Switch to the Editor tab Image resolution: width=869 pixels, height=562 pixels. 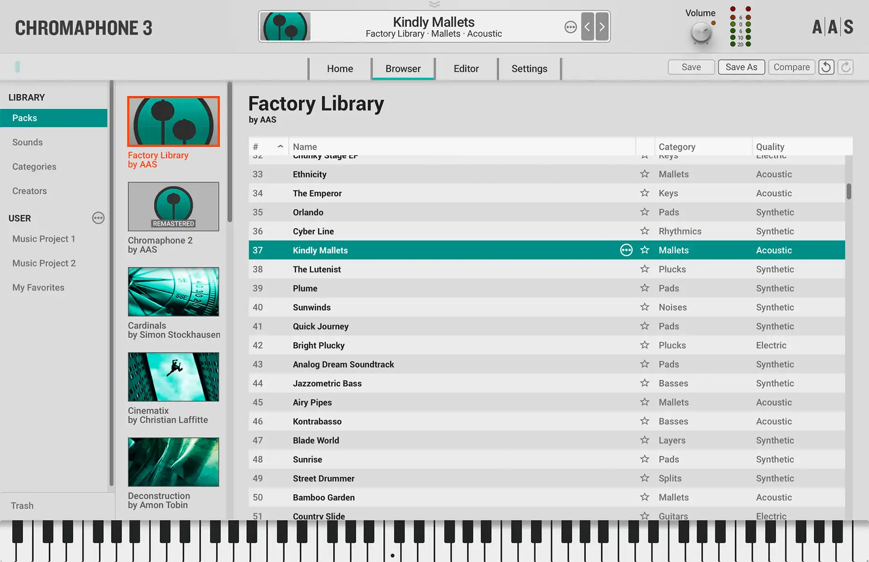coord(466,69)
